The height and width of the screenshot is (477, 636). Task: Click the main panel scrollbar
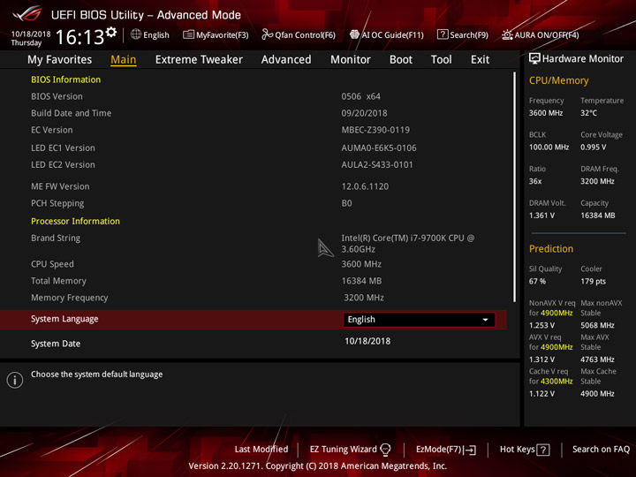[x=514, y=186]
